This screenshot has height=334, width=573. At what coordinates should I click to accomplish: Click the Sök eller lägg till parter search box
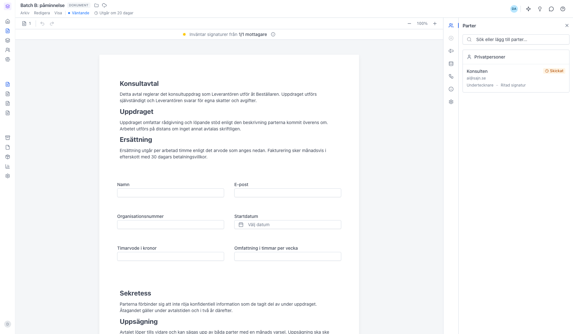pyautogui.click(x=516, y=39)
